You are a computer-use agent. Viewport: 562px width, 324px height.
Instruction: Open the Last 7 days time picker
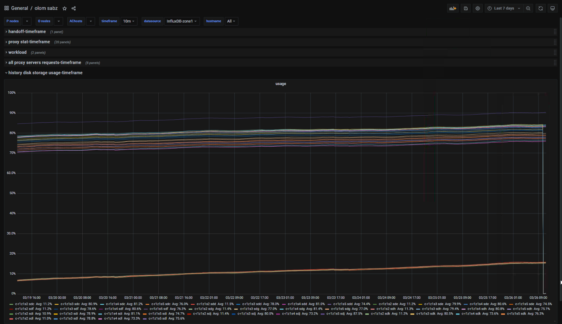(503, 8)
